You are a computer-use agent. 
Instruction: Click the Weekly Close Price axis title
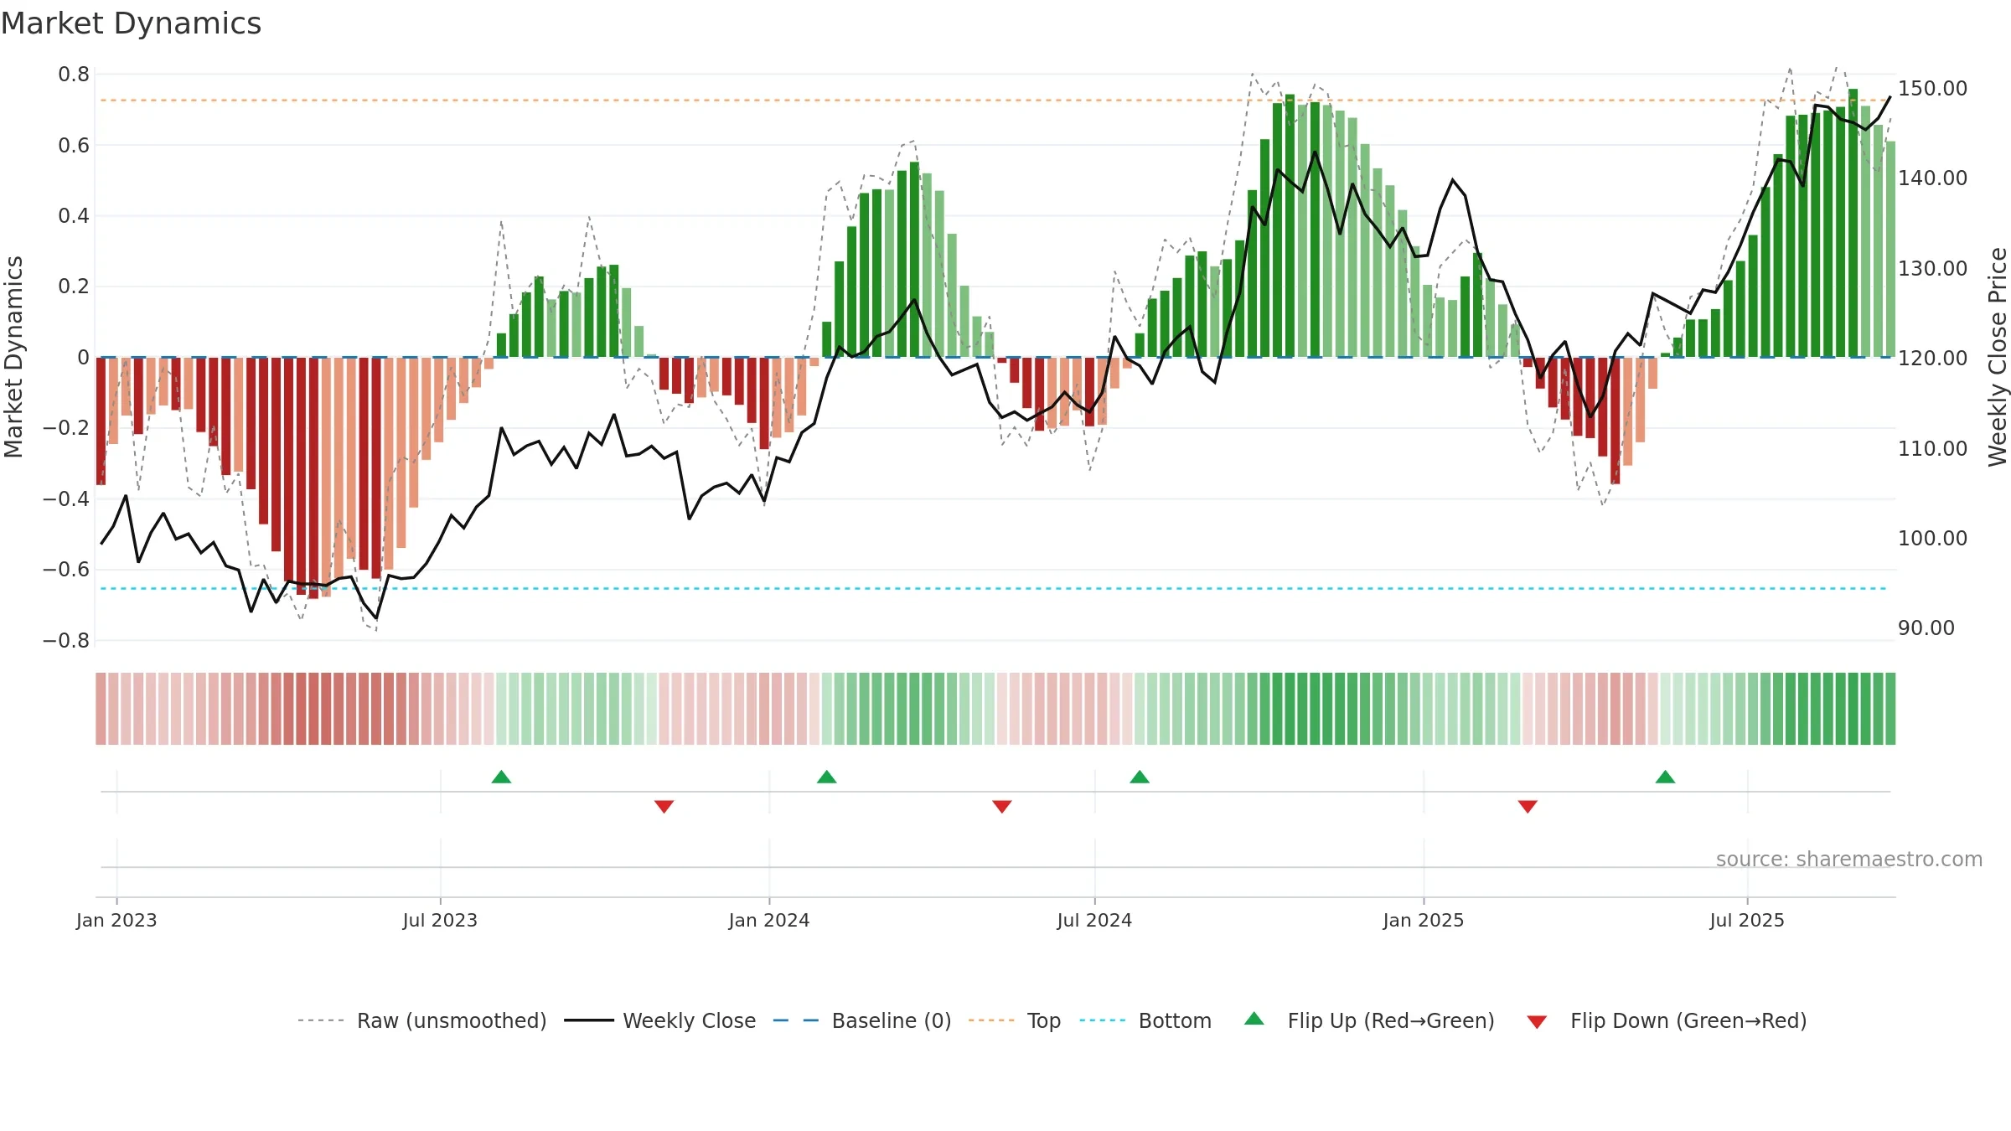1998,357
